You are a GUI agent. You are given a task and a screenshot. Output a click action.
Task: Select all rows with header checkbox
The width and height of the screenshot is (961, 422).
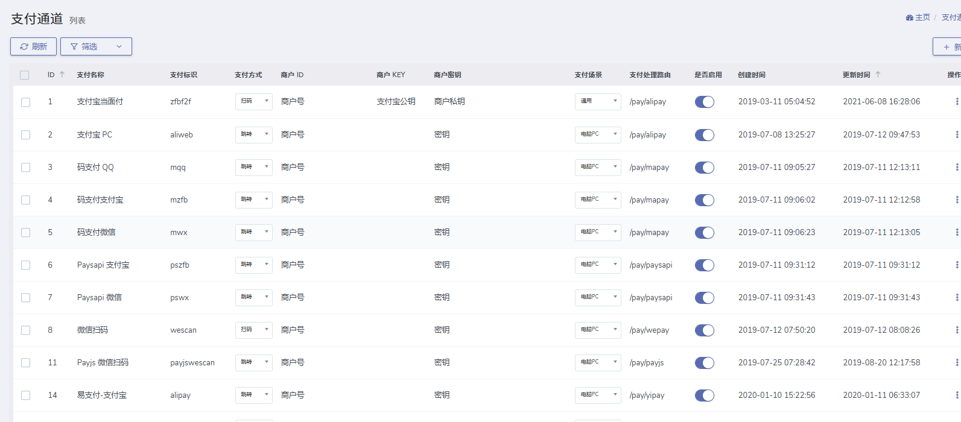[25, 75]
